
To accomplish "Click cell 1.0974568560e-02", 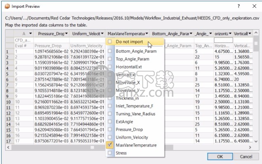I will (x=52, y=52).
